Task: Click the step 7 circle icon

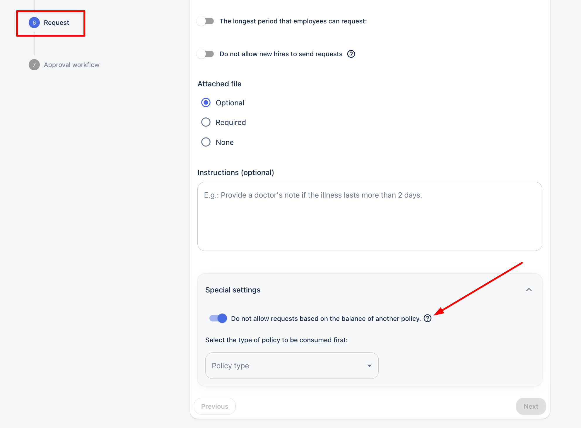Action: pyautogui.click(x=34, y=65)
